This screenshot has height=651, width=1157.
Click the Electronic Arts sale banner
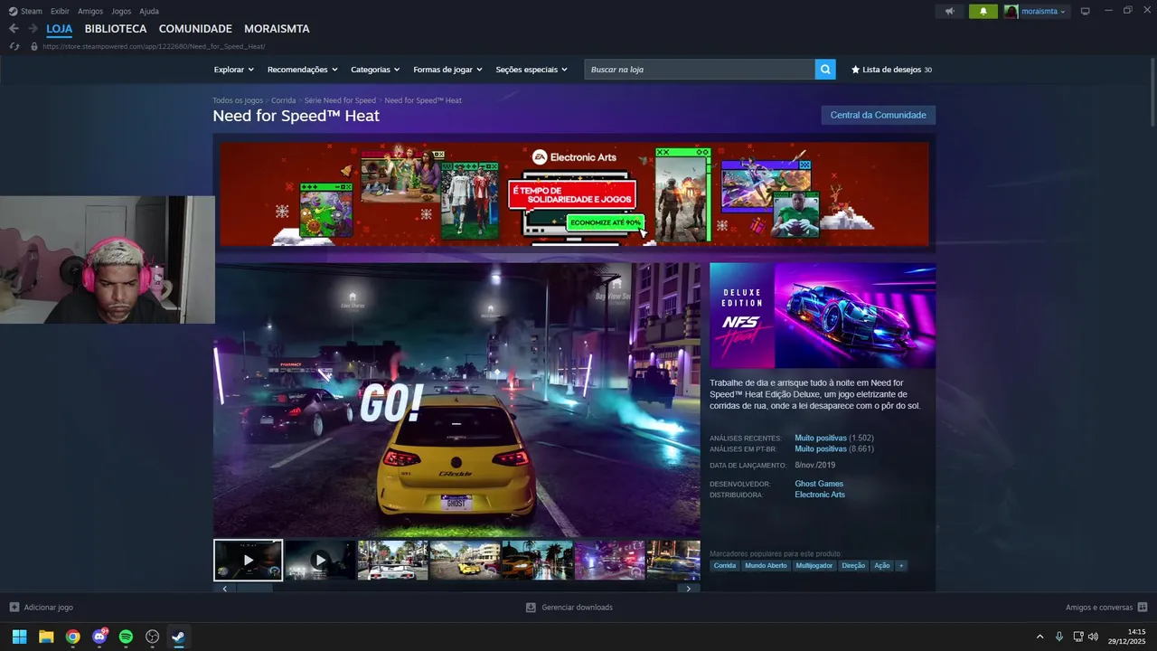[574, 193]
